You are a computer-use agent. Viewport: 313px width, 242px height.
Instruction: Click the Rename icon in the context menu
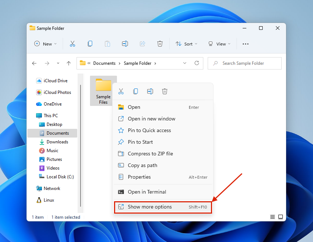[150, 91]
